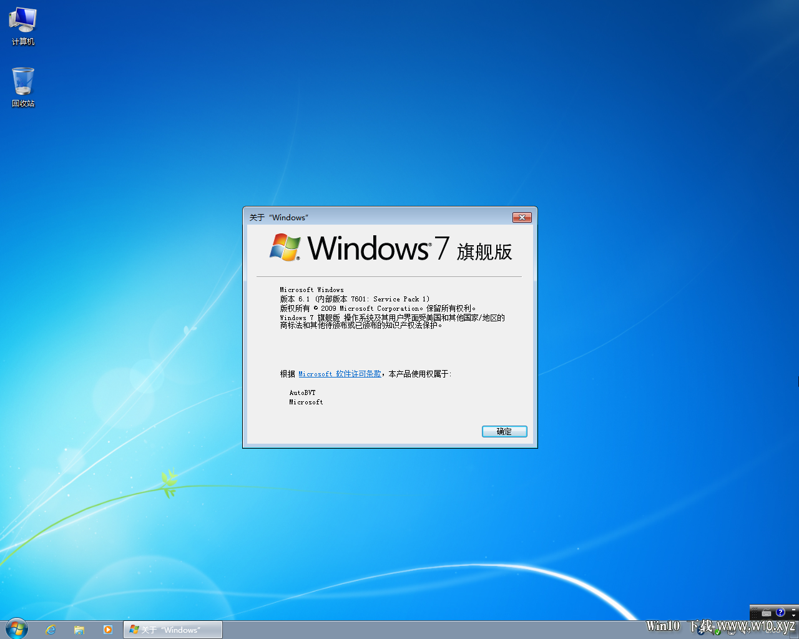Open the language bar options arrow
The width and height of the screenshot is (799, 639).
793,615
